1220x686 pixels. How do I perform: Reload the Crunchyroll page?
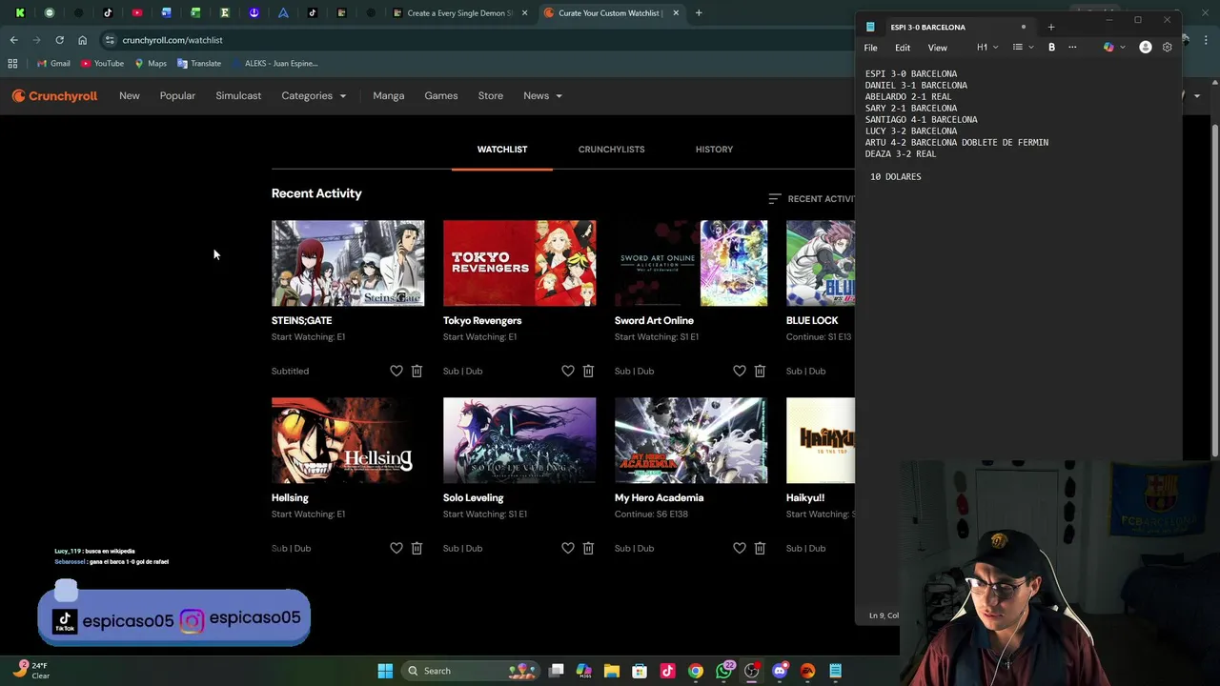tap(59, 40)
